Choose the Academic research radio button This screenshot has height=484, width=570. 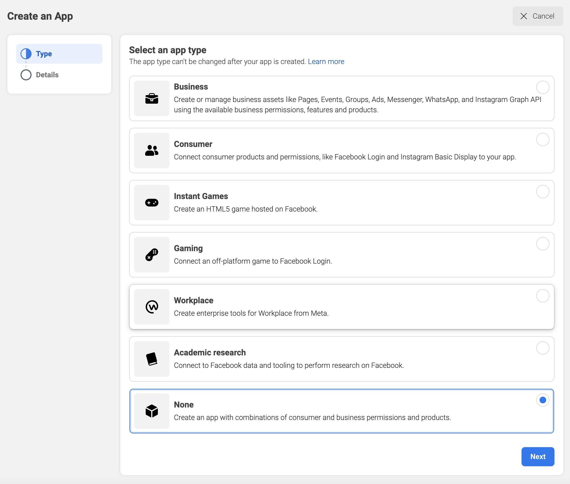543,348
